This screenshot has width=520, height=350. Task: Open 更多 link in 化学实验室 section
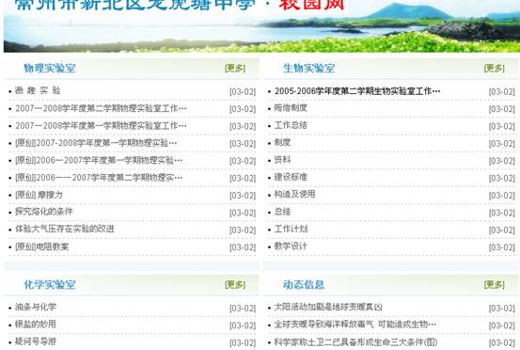pyautogui.click(x=235, y=285)
